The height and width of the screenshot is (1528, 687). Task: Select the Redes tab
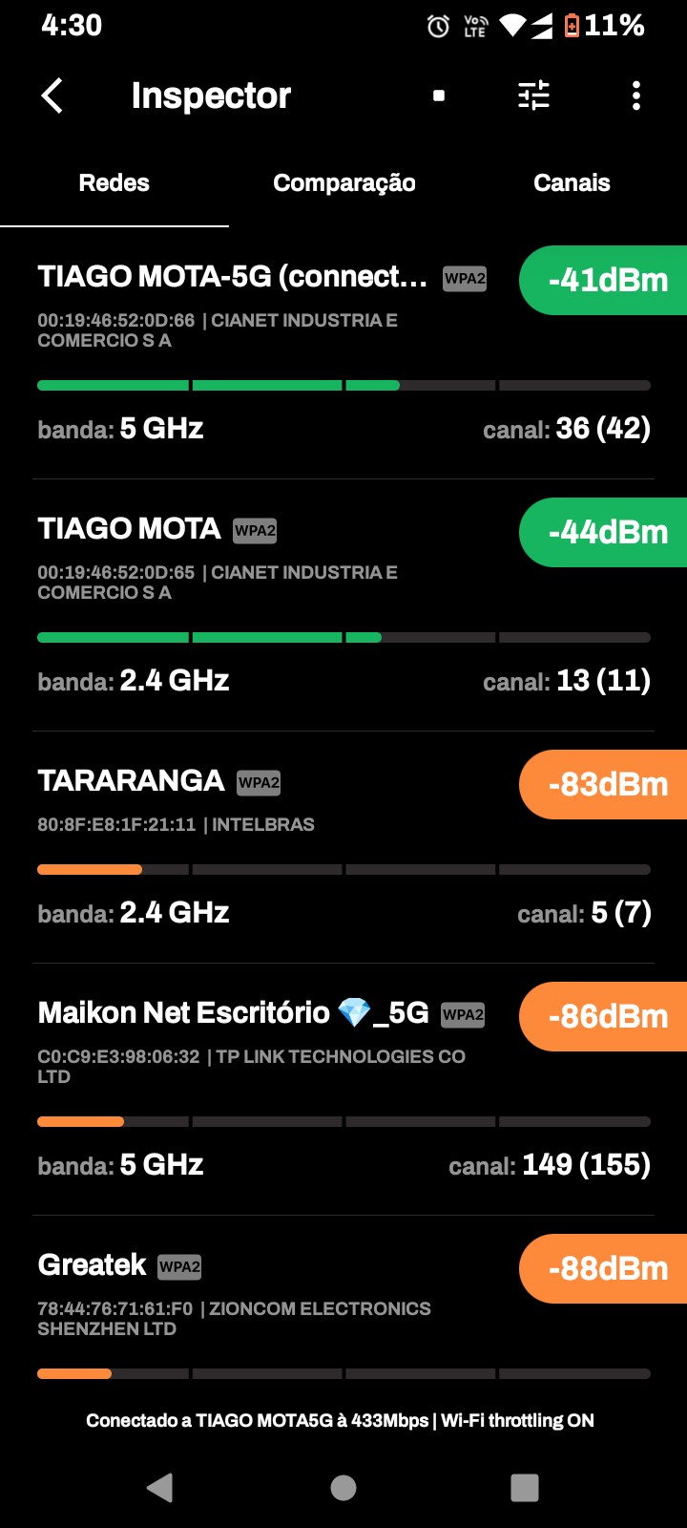pos(114,183)
